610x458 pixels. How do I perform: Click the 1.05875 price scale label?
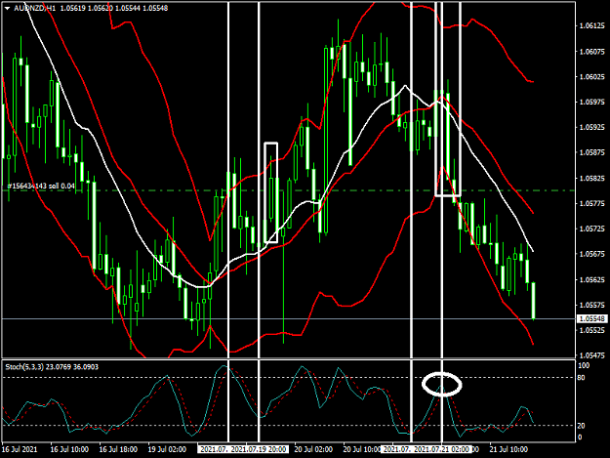(592, 152)
